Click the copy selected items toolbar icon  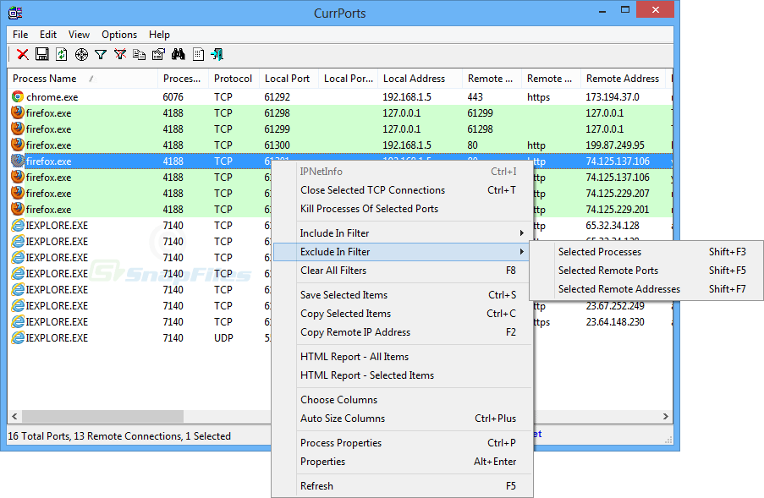point(140,54)
